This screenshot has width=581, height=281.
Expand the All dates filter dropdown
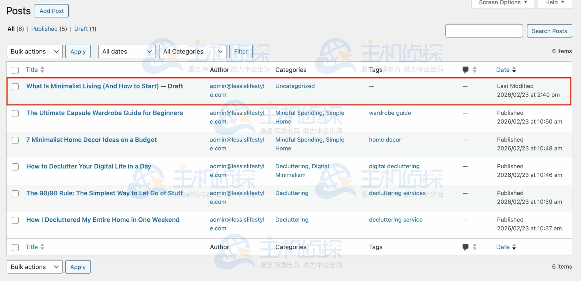tap(127, 51)
